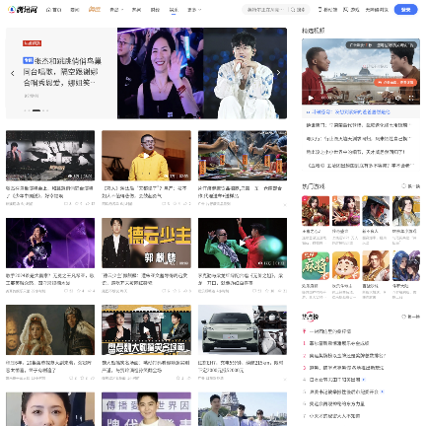Open hot list item ranked 1
Screen dimensions: 426x426
(x=339, y=343)
